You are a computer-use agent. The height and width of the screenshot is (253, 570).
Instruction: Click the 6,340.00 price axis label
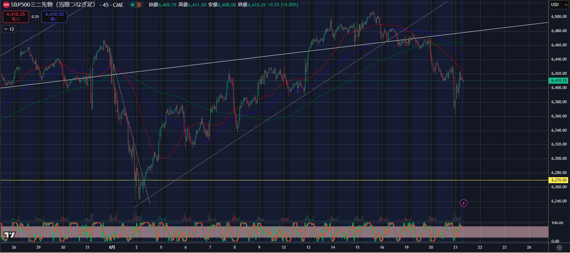(558, 130)
